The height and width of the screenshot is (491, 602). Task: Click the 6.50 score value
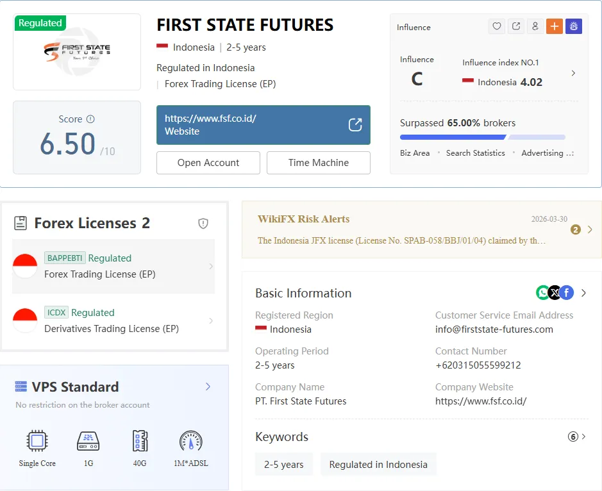(67, 144)
